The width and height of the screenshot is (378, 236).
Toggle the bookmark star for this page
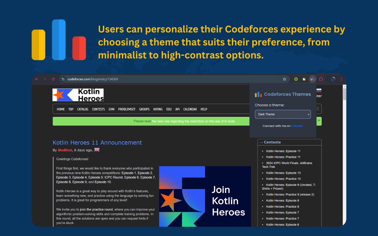(x=284, y=79)
